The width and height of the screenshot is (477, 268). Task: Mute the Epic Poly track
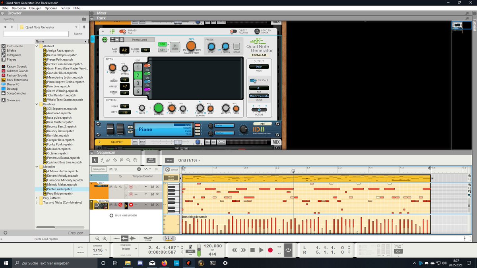111,204
